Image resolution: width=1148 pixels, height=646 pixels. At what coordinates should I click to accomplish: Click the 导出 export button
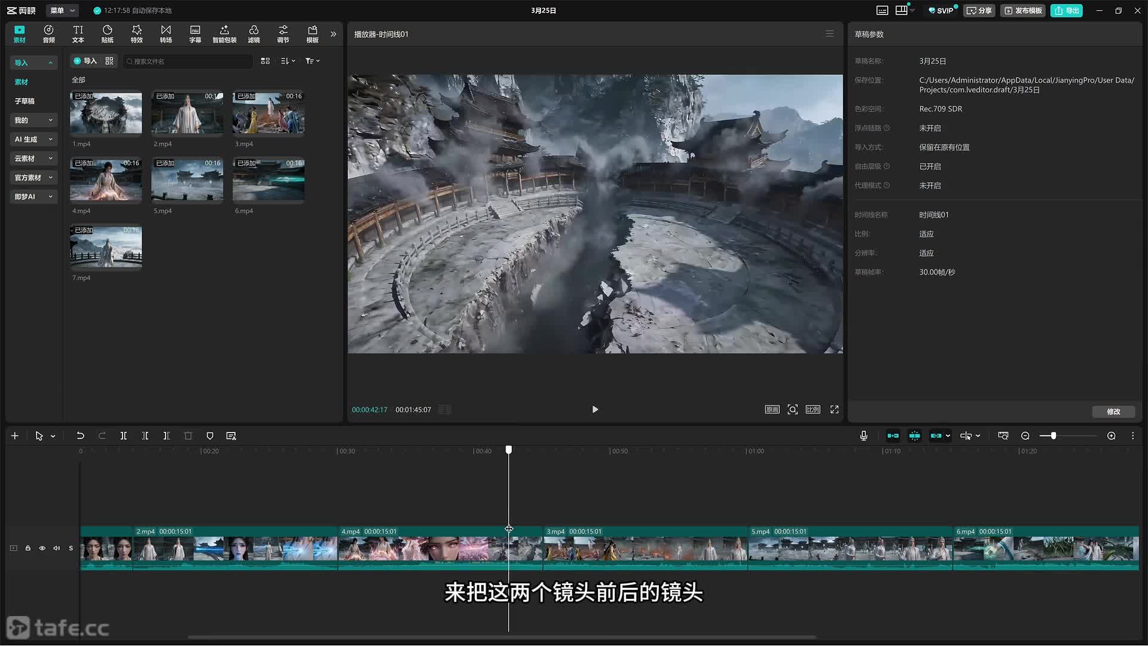coord(1067,10)
